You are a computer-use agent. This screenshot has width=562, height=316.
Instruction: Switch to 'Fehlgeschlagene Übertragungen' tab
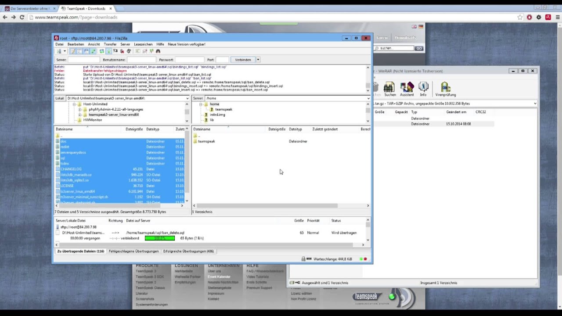[133, 251]
